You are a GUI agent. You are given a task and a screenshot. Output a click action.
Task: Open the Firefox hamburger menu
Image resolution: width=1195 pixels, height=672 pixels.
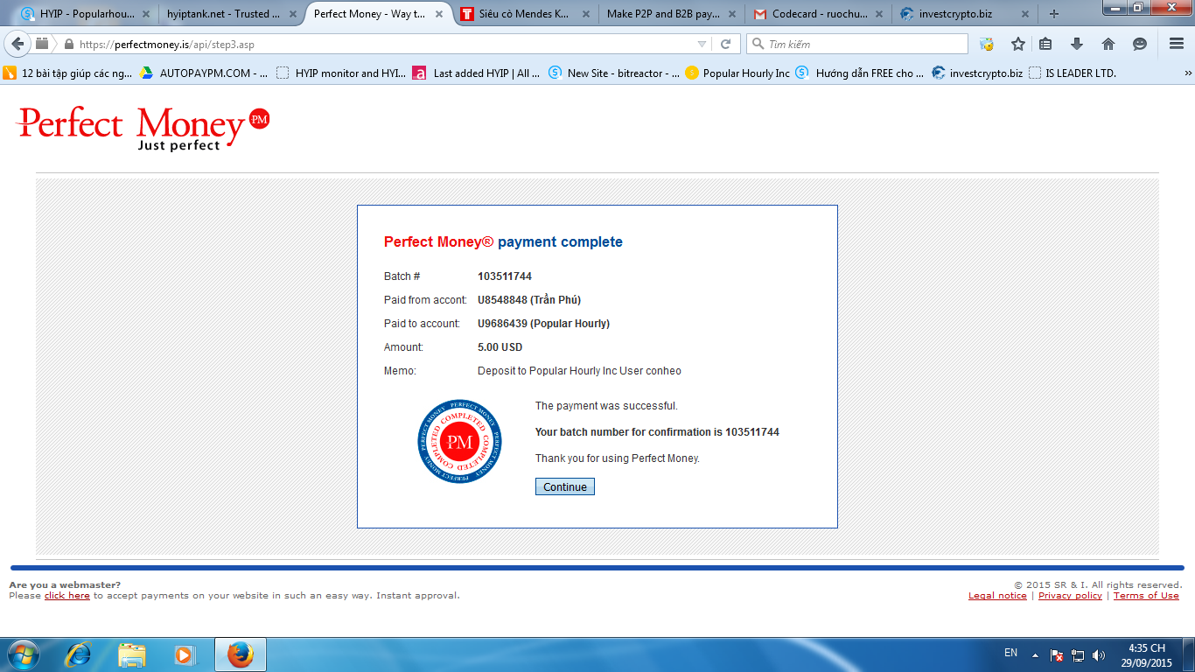pos(1176,44)
